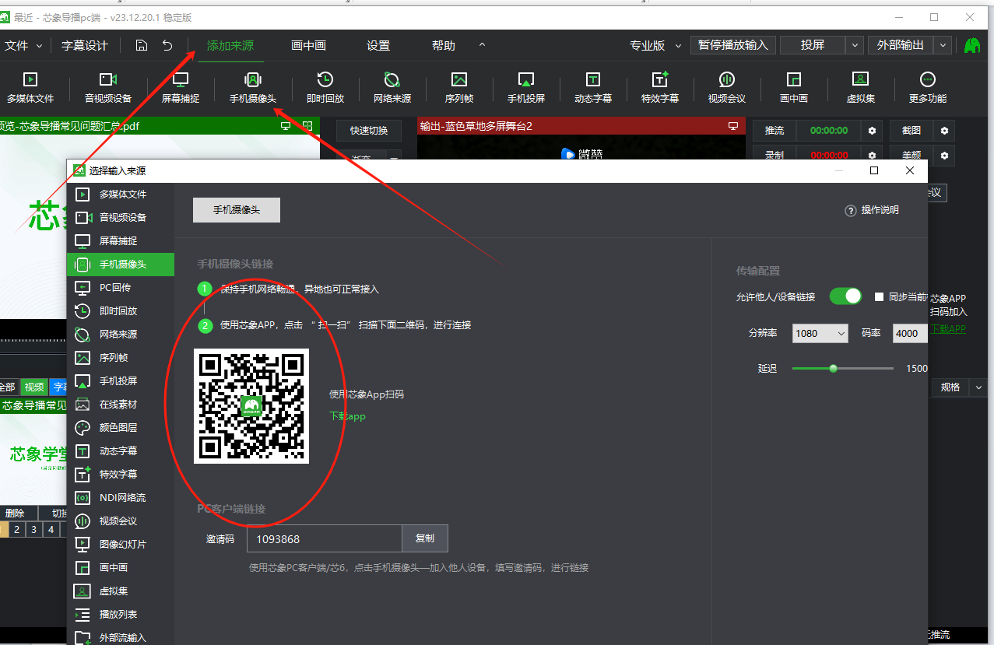Open 推流 settings gear icon
This screenshot has height=645, width=994.
[873, 131]
